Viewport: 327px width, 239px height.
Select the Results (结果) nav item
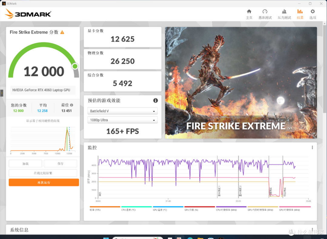tap(300, 14)
